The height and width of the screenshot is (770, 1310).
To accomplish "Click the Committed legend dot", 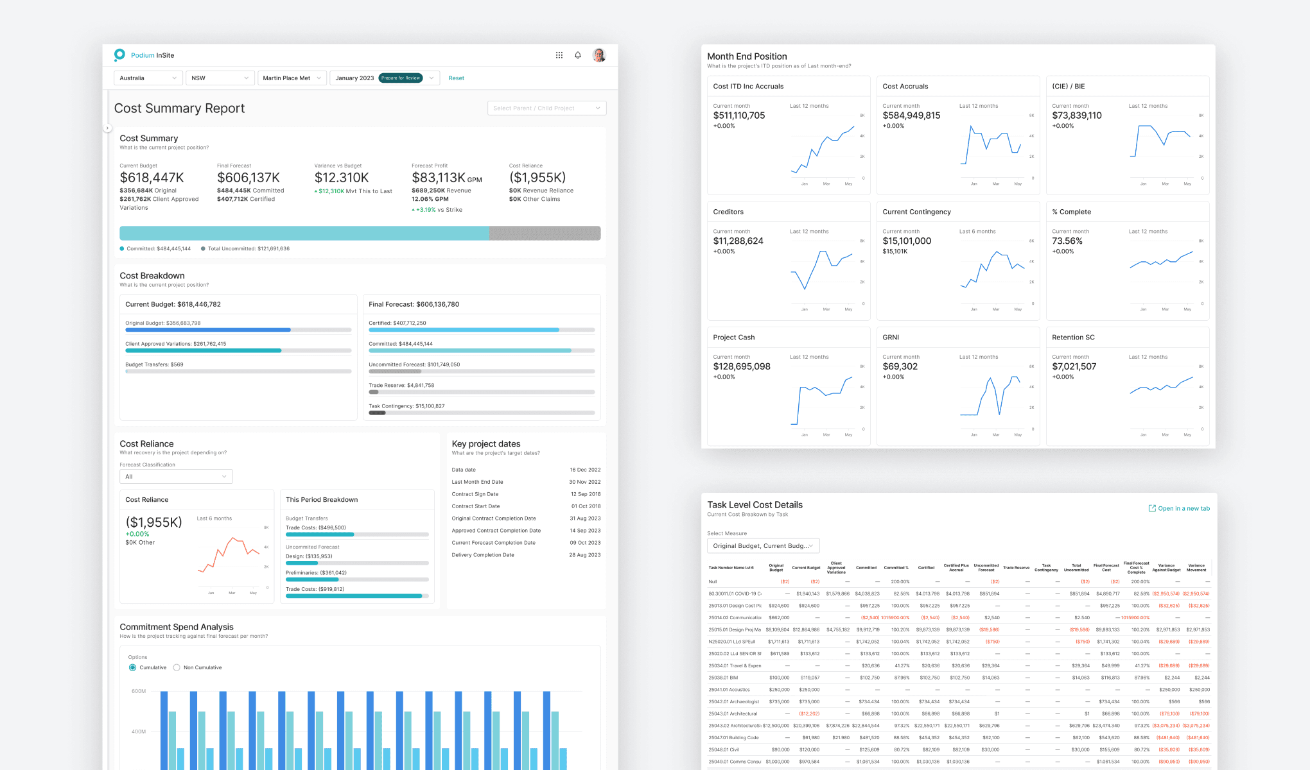I will tap(122, 249).
